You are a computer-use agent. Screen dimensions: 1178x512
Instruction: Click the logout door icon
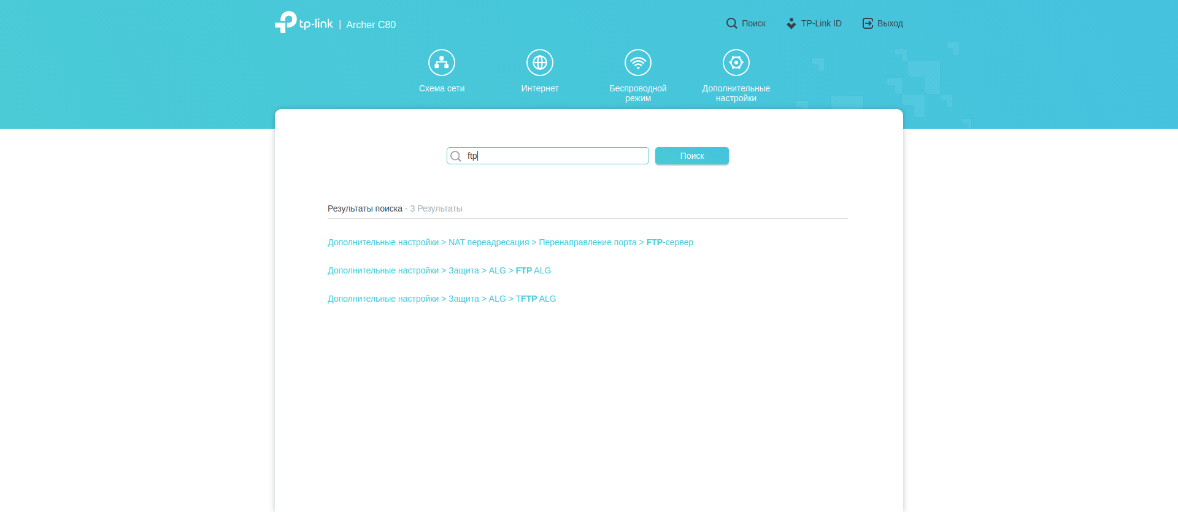[868, 23]
